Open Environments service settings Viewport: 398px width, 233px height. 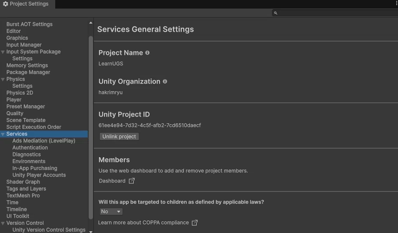point(29,161)
